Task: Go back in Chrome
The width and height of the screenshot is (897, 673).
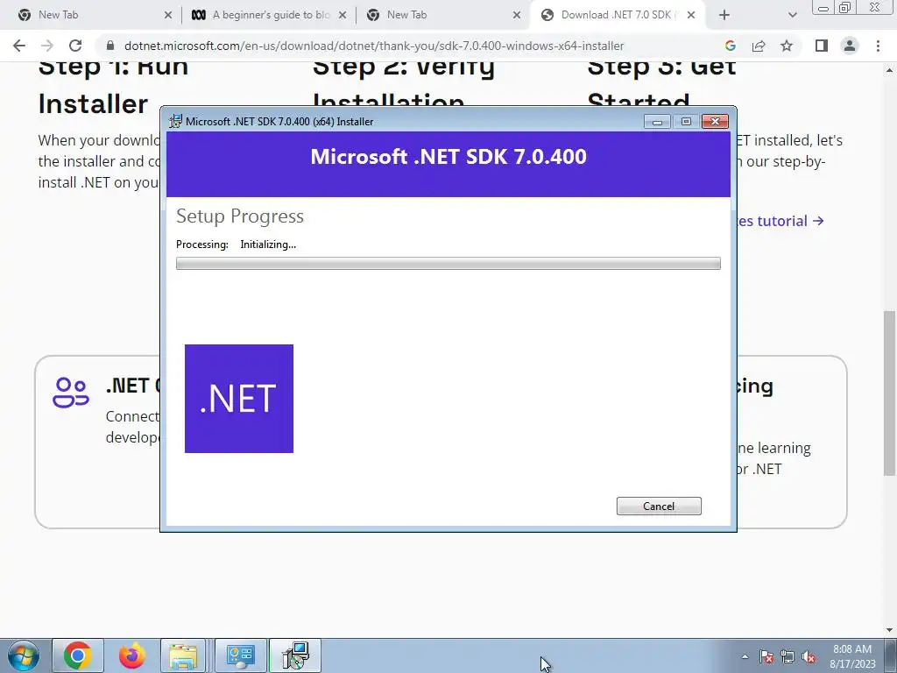Action: (x=19, y=46)
